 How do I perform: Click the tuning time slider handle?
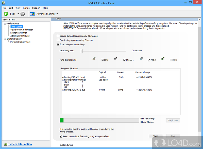tap(82, 51)
